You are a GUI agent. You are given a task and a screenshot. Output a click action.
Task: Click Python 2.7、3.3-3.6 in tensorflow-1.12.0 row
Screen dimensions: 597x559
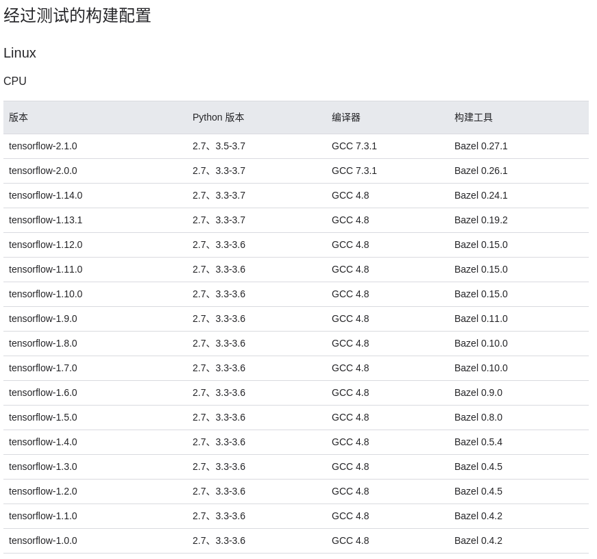(x=219, y=245)
